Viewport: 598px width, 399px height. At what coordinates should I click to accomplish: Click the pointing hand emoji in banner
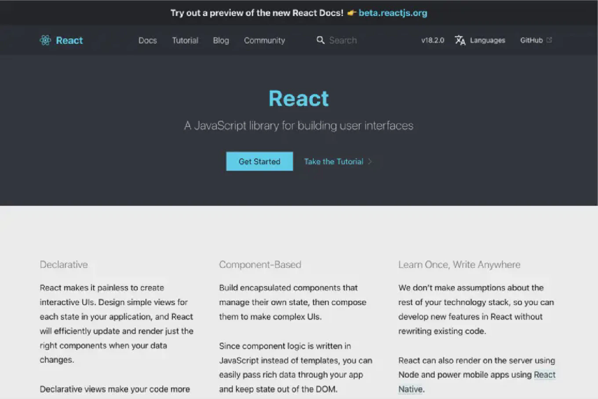pos(351,13)
